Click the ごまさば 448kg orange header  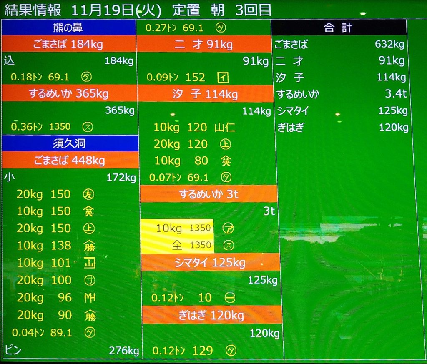click(69, 160)
